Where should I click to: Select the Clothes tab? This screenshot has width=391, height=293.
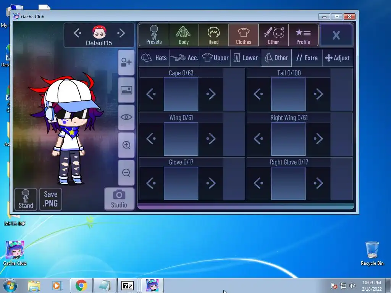tap(244, 35)
